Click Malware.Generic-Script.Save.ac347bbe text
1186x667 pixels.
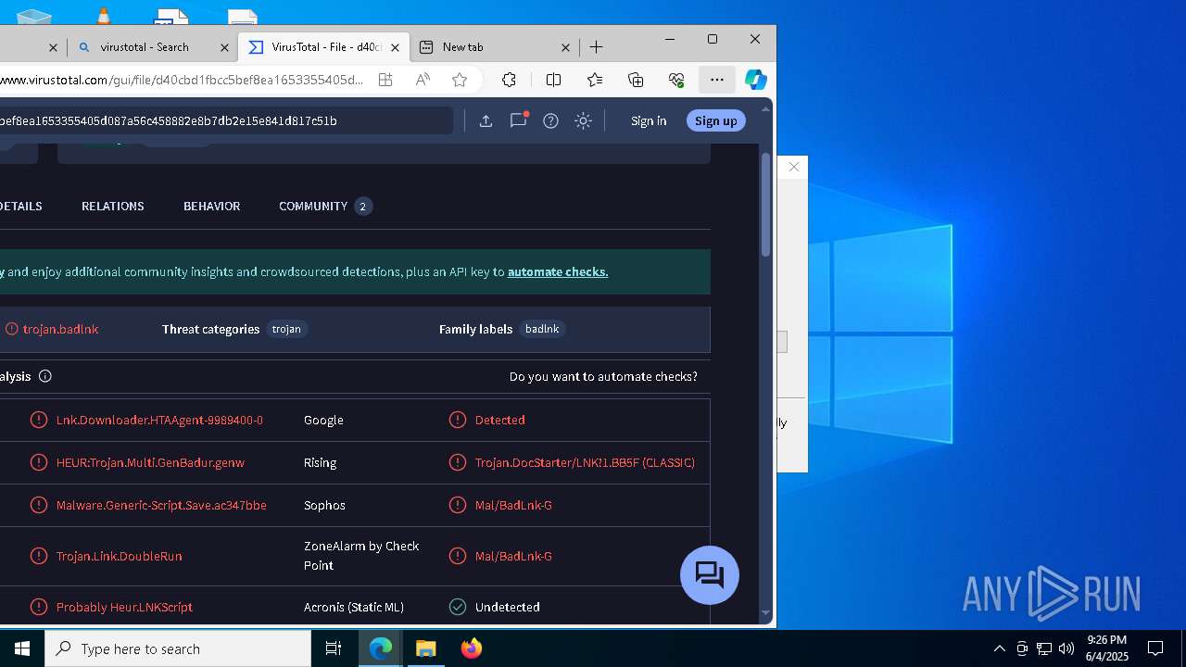pos(161,505)
